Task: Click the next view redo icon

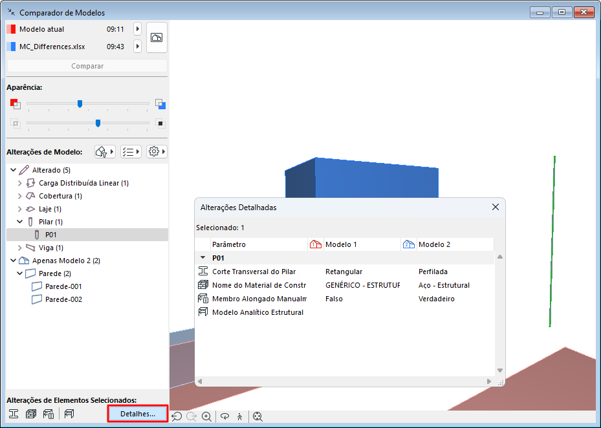Action: tap(191, 416)
